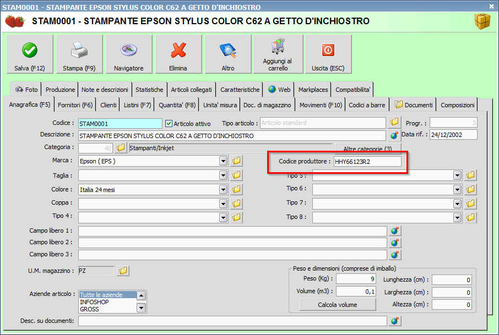Open the Note e descrizioni tab
The image size is (499, 335).
[x=105, y=90]
